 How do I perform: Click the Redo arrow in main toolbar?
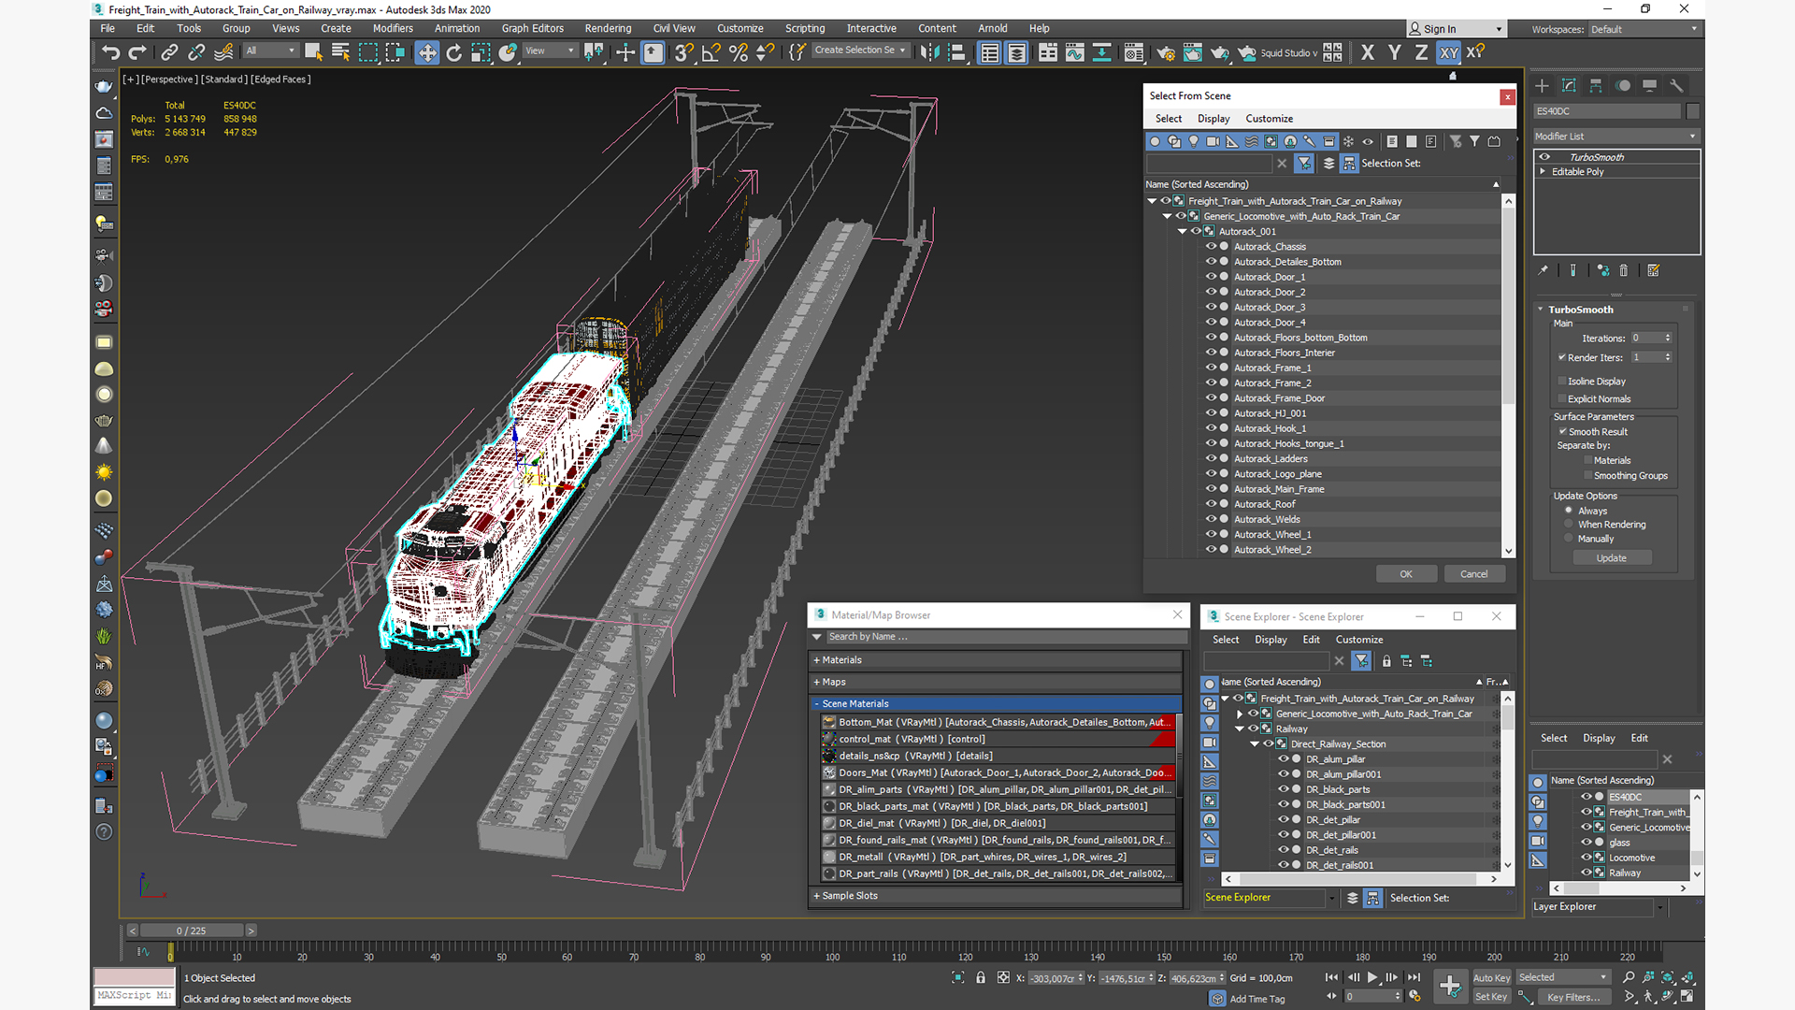(137, 52)
